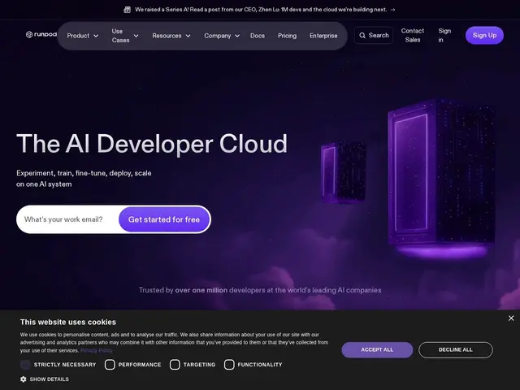520x390 pixels.
Task: Click the arrow at end of announcement banner
Action: pyautogui.click(x=393, y=10)
